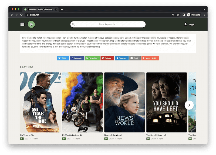Click the HD badge under News of the World
216x155 pixels.
[x=106, y=139]
